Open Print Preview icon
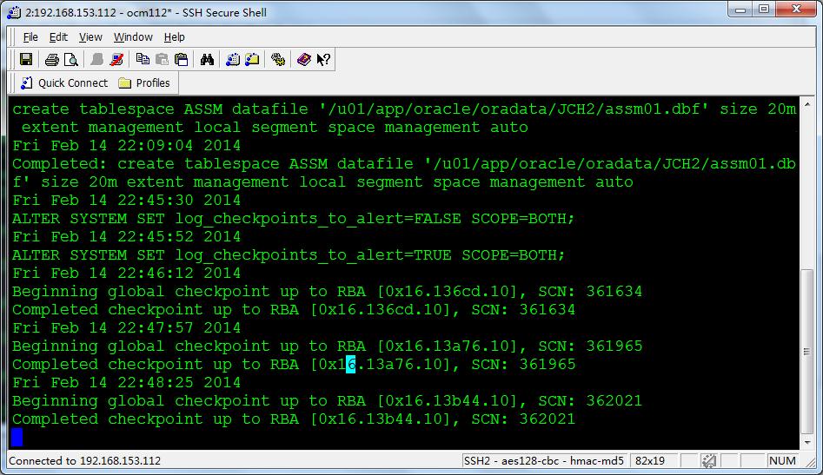823x475 pixels. coord(71,59)
